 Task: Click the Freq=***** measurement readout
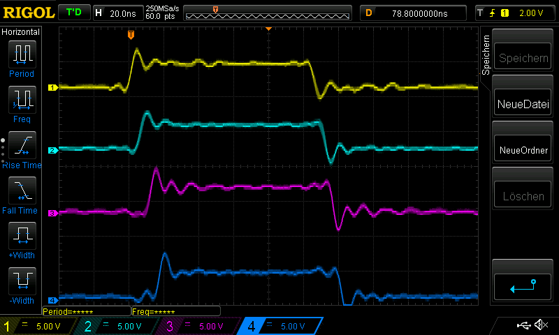point(176,311)
